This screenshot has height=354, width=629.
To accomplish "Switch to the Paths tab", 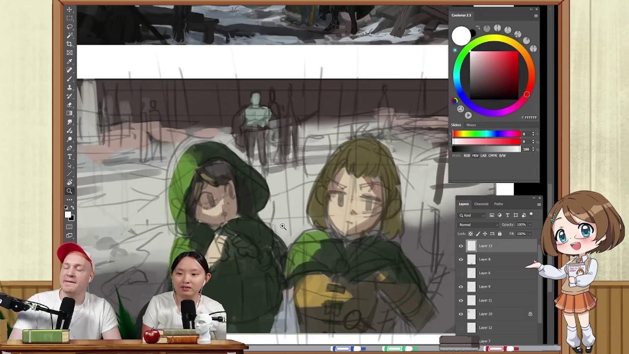I will [x=499, y=204].
